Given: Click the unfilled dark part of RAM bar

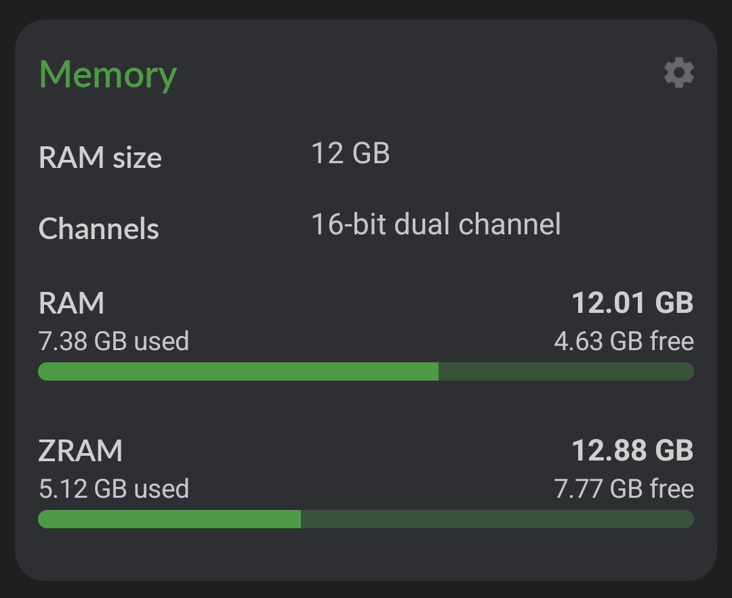Looking at the screenshot, I should pyautogui.click(x=566, y=371).
